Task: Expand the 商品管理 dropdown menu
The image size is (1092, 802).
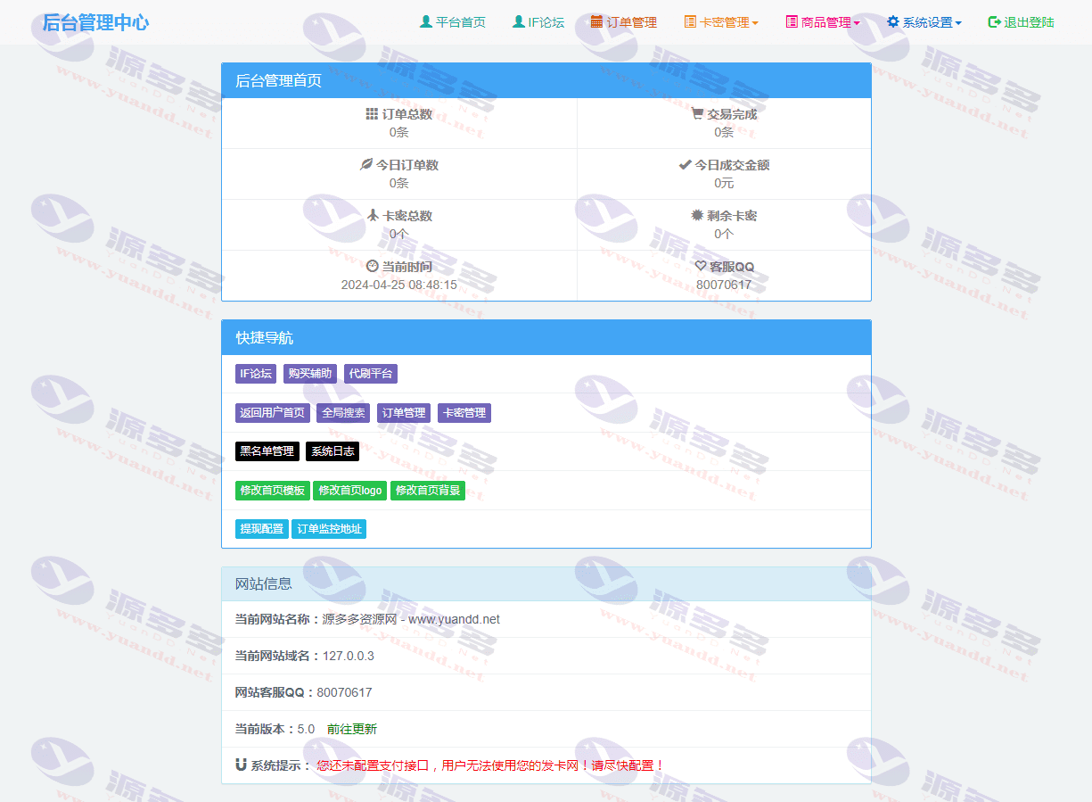Action: click(x=831, y=22)
